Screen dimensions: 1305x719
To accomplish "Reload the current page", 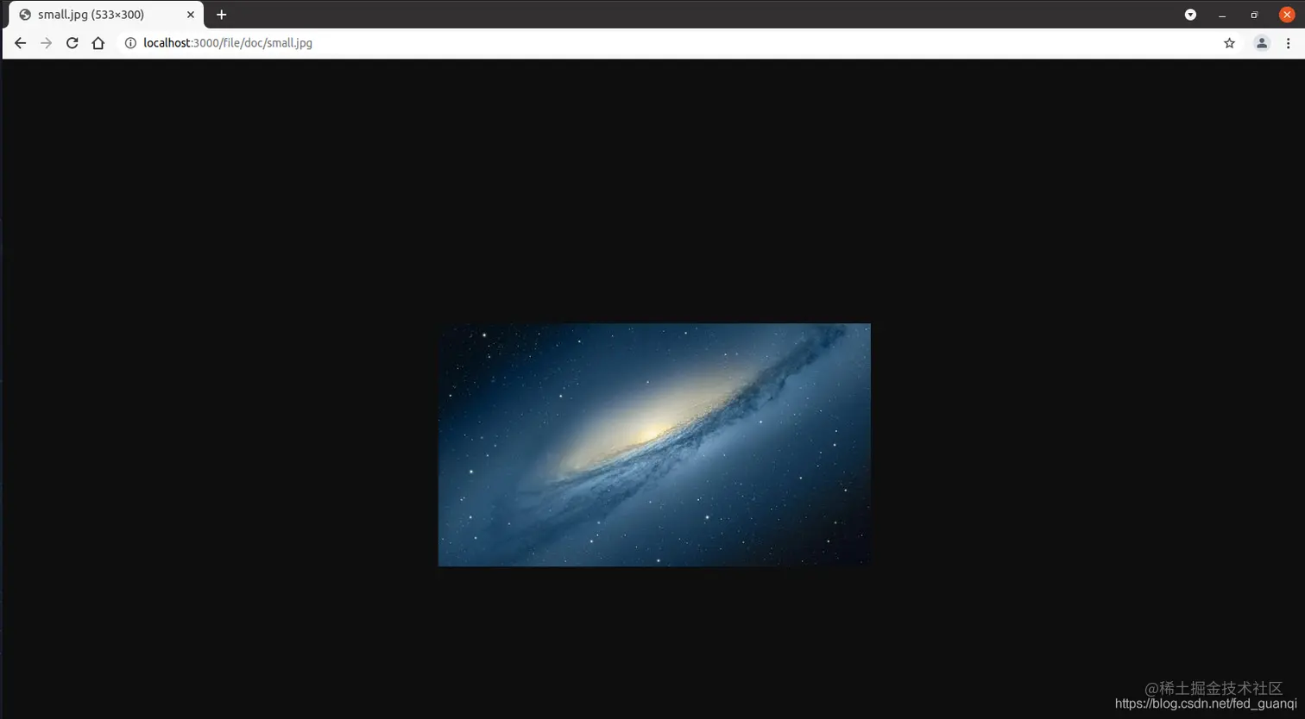I will pos(72,43).
